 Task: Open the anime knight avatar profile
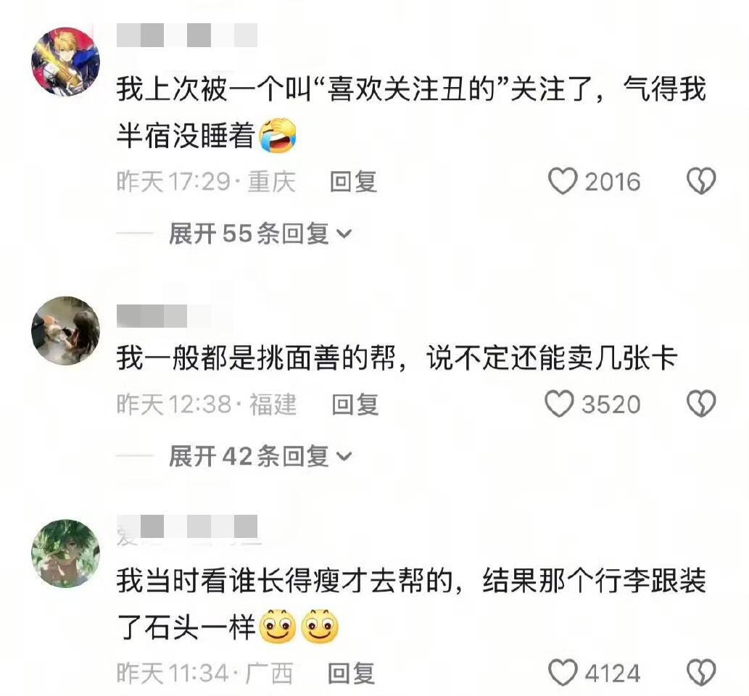[x=65, y=61]
